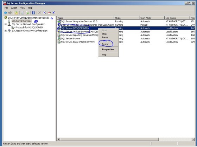Choose Pause from the context menu
The height and width of the screenshot is (147, 197).
(x=109, y=37)
